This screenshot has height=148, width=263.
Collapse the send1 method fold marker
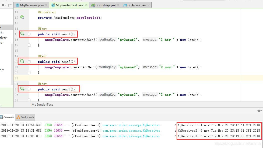pyautogui.click(x=29, y=34)
